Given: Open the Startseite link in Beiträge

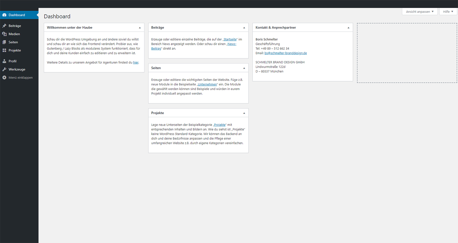Looking at the screenshot, I should pyautogui.click(x=230, y=39).
